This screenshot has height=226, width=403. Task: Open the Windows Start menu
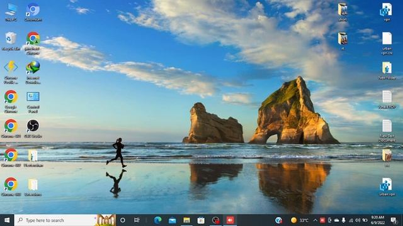tap(7, 220)
